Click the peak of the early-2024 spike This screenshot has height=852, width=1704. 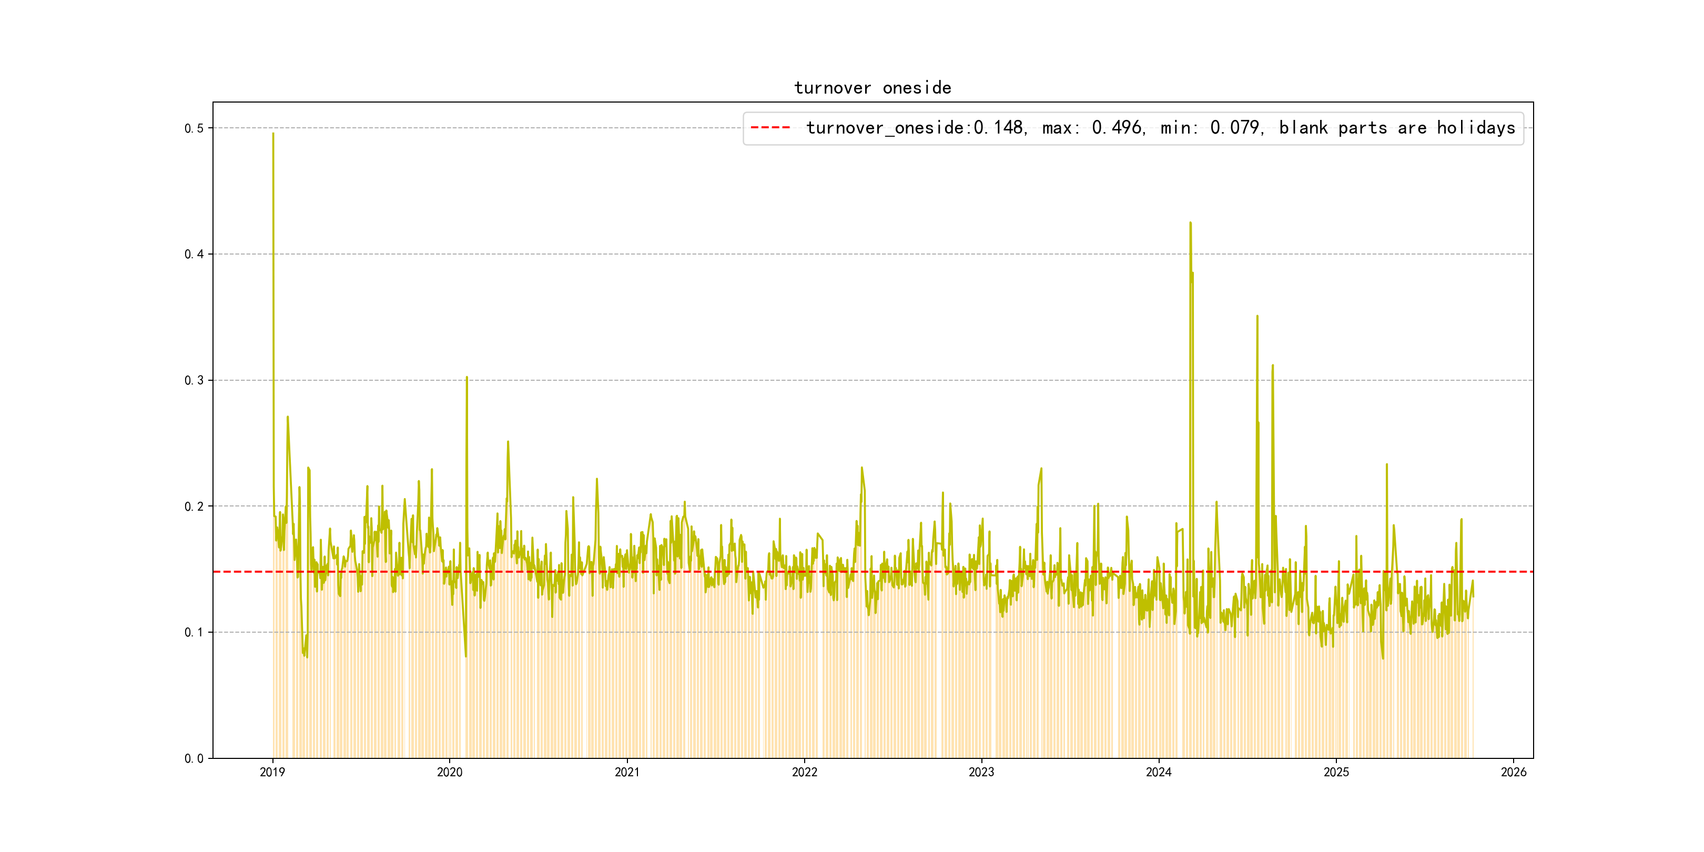pos(1191,223)
